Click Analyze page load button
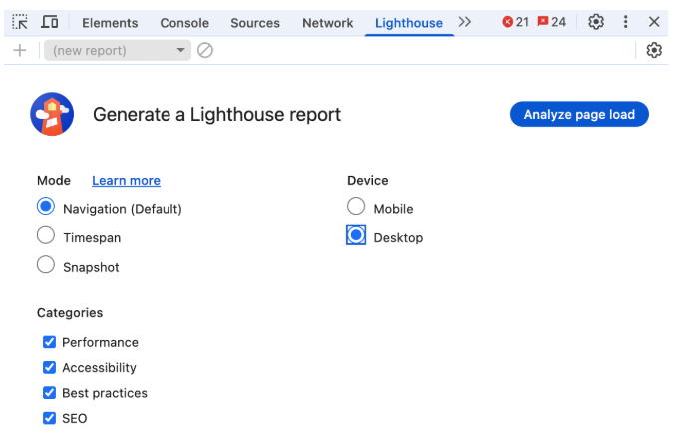The image size is (675, 440). click(579, 114)
